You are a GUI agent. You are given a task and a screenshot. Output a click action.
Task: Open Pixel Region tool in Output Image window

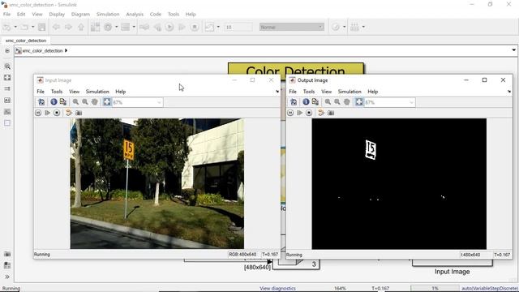(315, 102)
